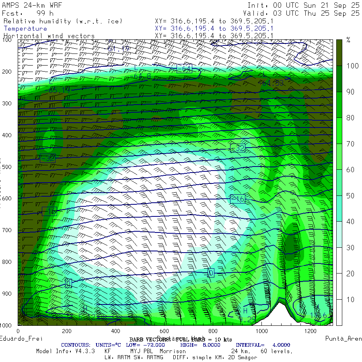The width and height of the screenshot is (362, 362).
Task: Click 'CONTOURS: UNITS=°C' text
Action: pyautogui.click(x=91, y=345)
